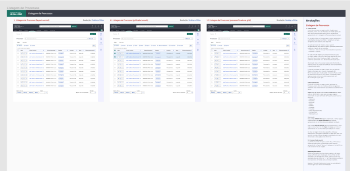This screenshot has width=350, height=171.
Task: Click the pencil edit icon in first row of layout normal grid
Action: [x=22, y=53]
